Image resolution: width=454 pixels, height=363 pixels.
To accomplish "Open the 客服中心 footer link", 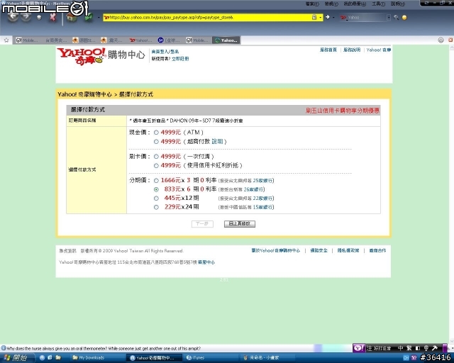I will point(206,262).
